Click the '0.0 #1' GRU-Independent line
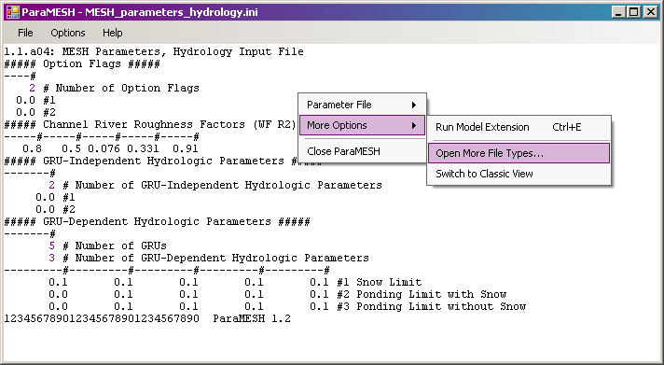The width and height of the screenshot is (664, 365). point(55,198)
